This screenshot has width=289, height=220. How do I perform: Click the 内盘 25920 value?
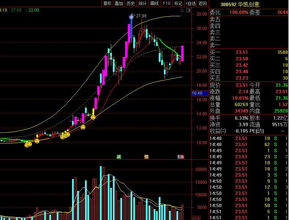click(x=281, y=111)
